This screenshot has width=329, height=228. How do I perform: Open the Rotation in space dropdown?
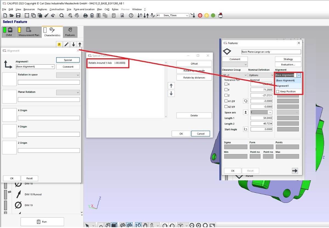68,75
